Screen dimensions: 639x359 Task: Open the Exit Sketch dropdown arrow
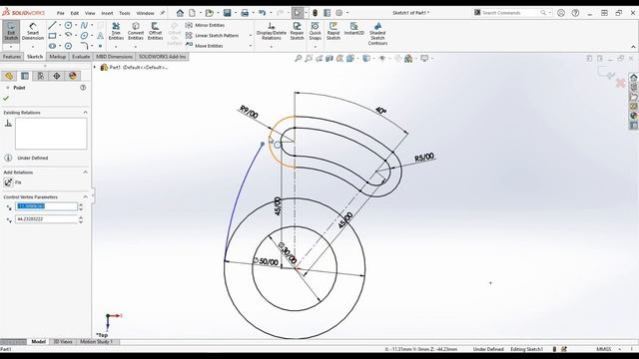pos(11,46)
